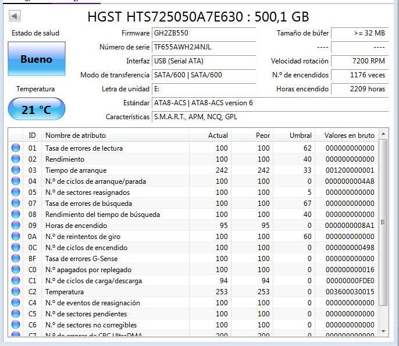Viewport: 399px width, 346px height.
Task: Click status icon of eventos de reasignación row
Action: click(x=16, y=303)
